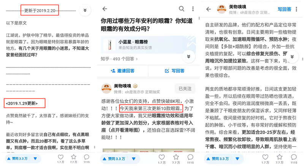Open the three-dot menu next to search
Screen dimensions: 304x166
193,9
